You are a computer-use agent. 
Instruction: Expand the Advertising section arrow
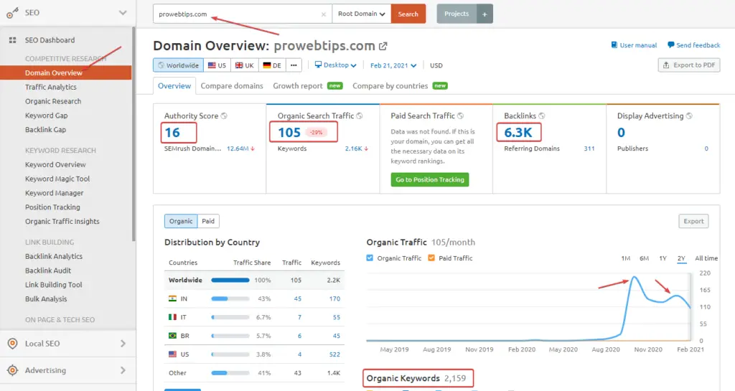123,370
